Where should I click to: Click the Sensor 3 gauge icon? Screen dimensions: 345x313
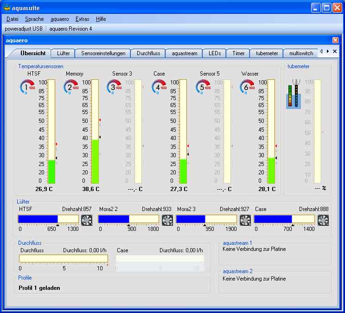[114, 87]
